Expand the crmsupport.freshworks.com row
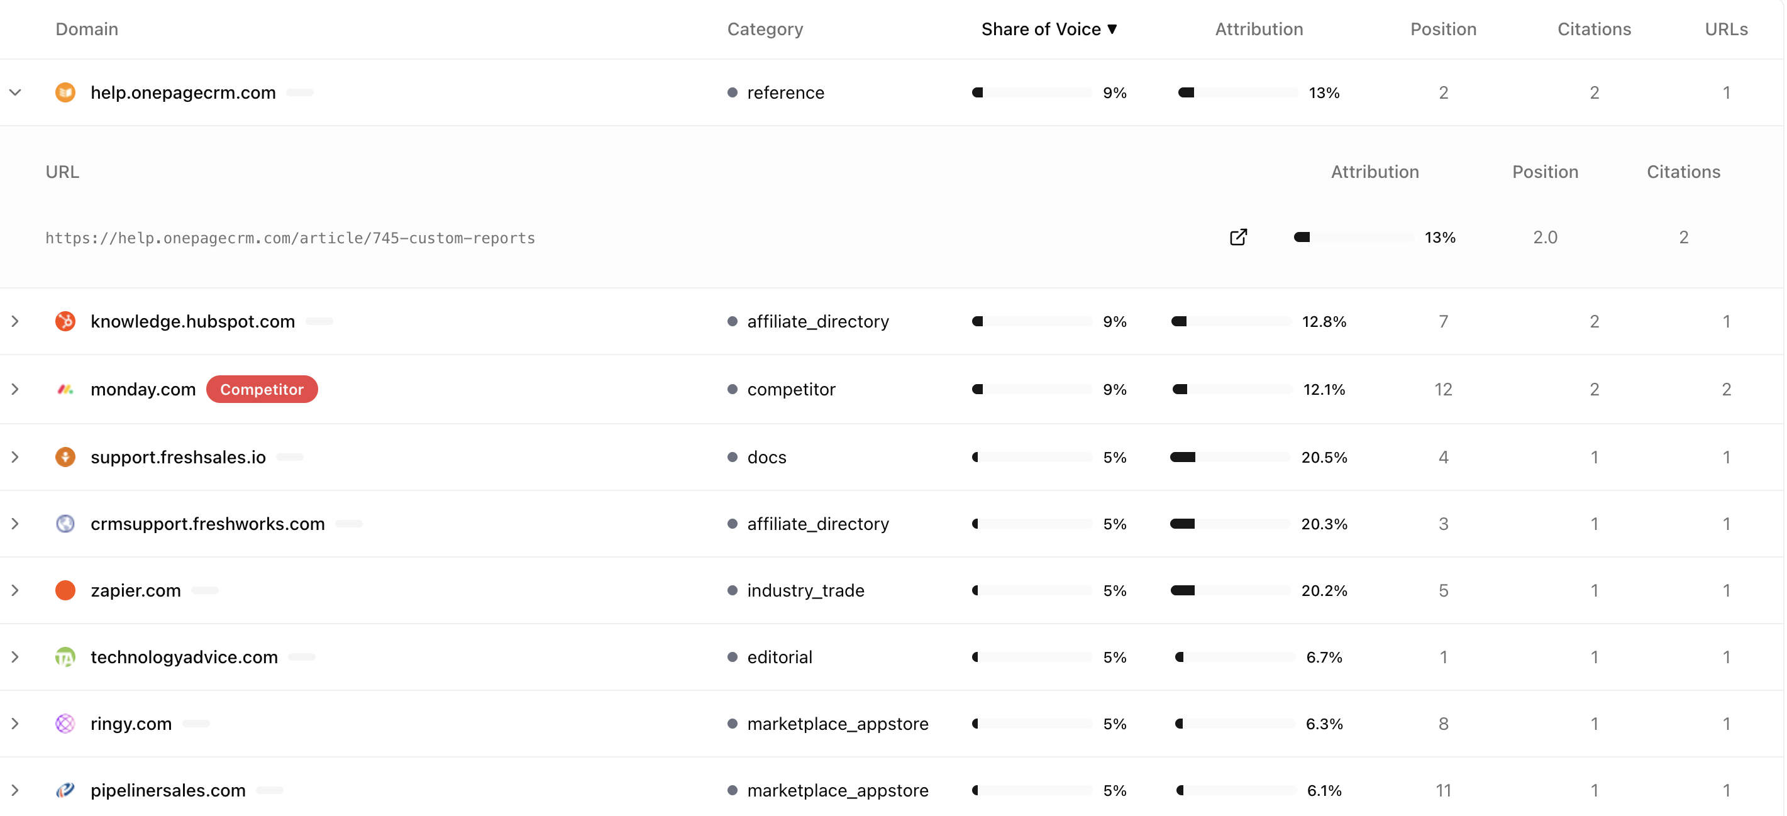Screen dimensions: 1787x816 point(15,524)
